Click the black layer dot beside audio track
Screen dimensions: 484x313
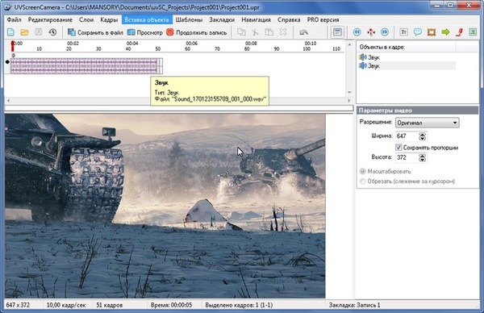tap(7, 62)
